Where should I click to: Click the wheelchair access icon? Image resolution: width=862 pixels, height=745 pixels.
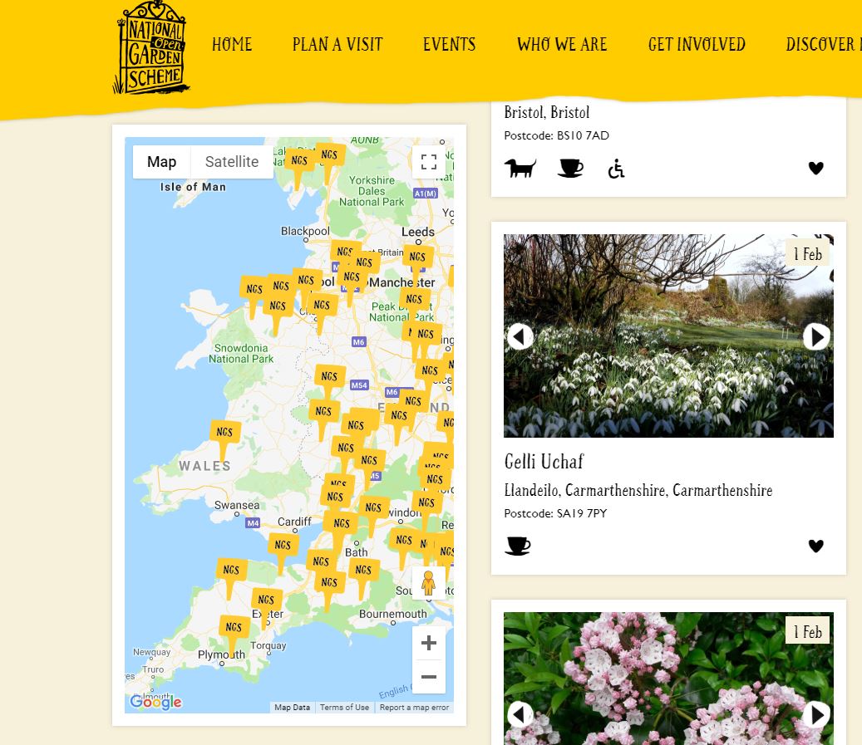pos(616,169)
